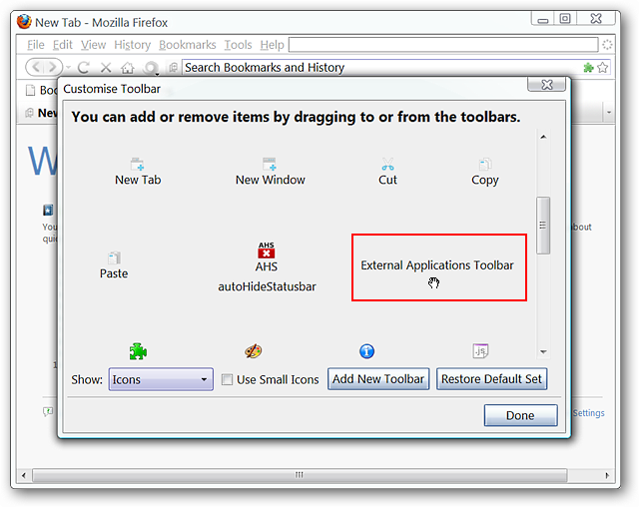
Task: Click the AHS autoHideStatusbar icon
Action: [x=267, y=251]
